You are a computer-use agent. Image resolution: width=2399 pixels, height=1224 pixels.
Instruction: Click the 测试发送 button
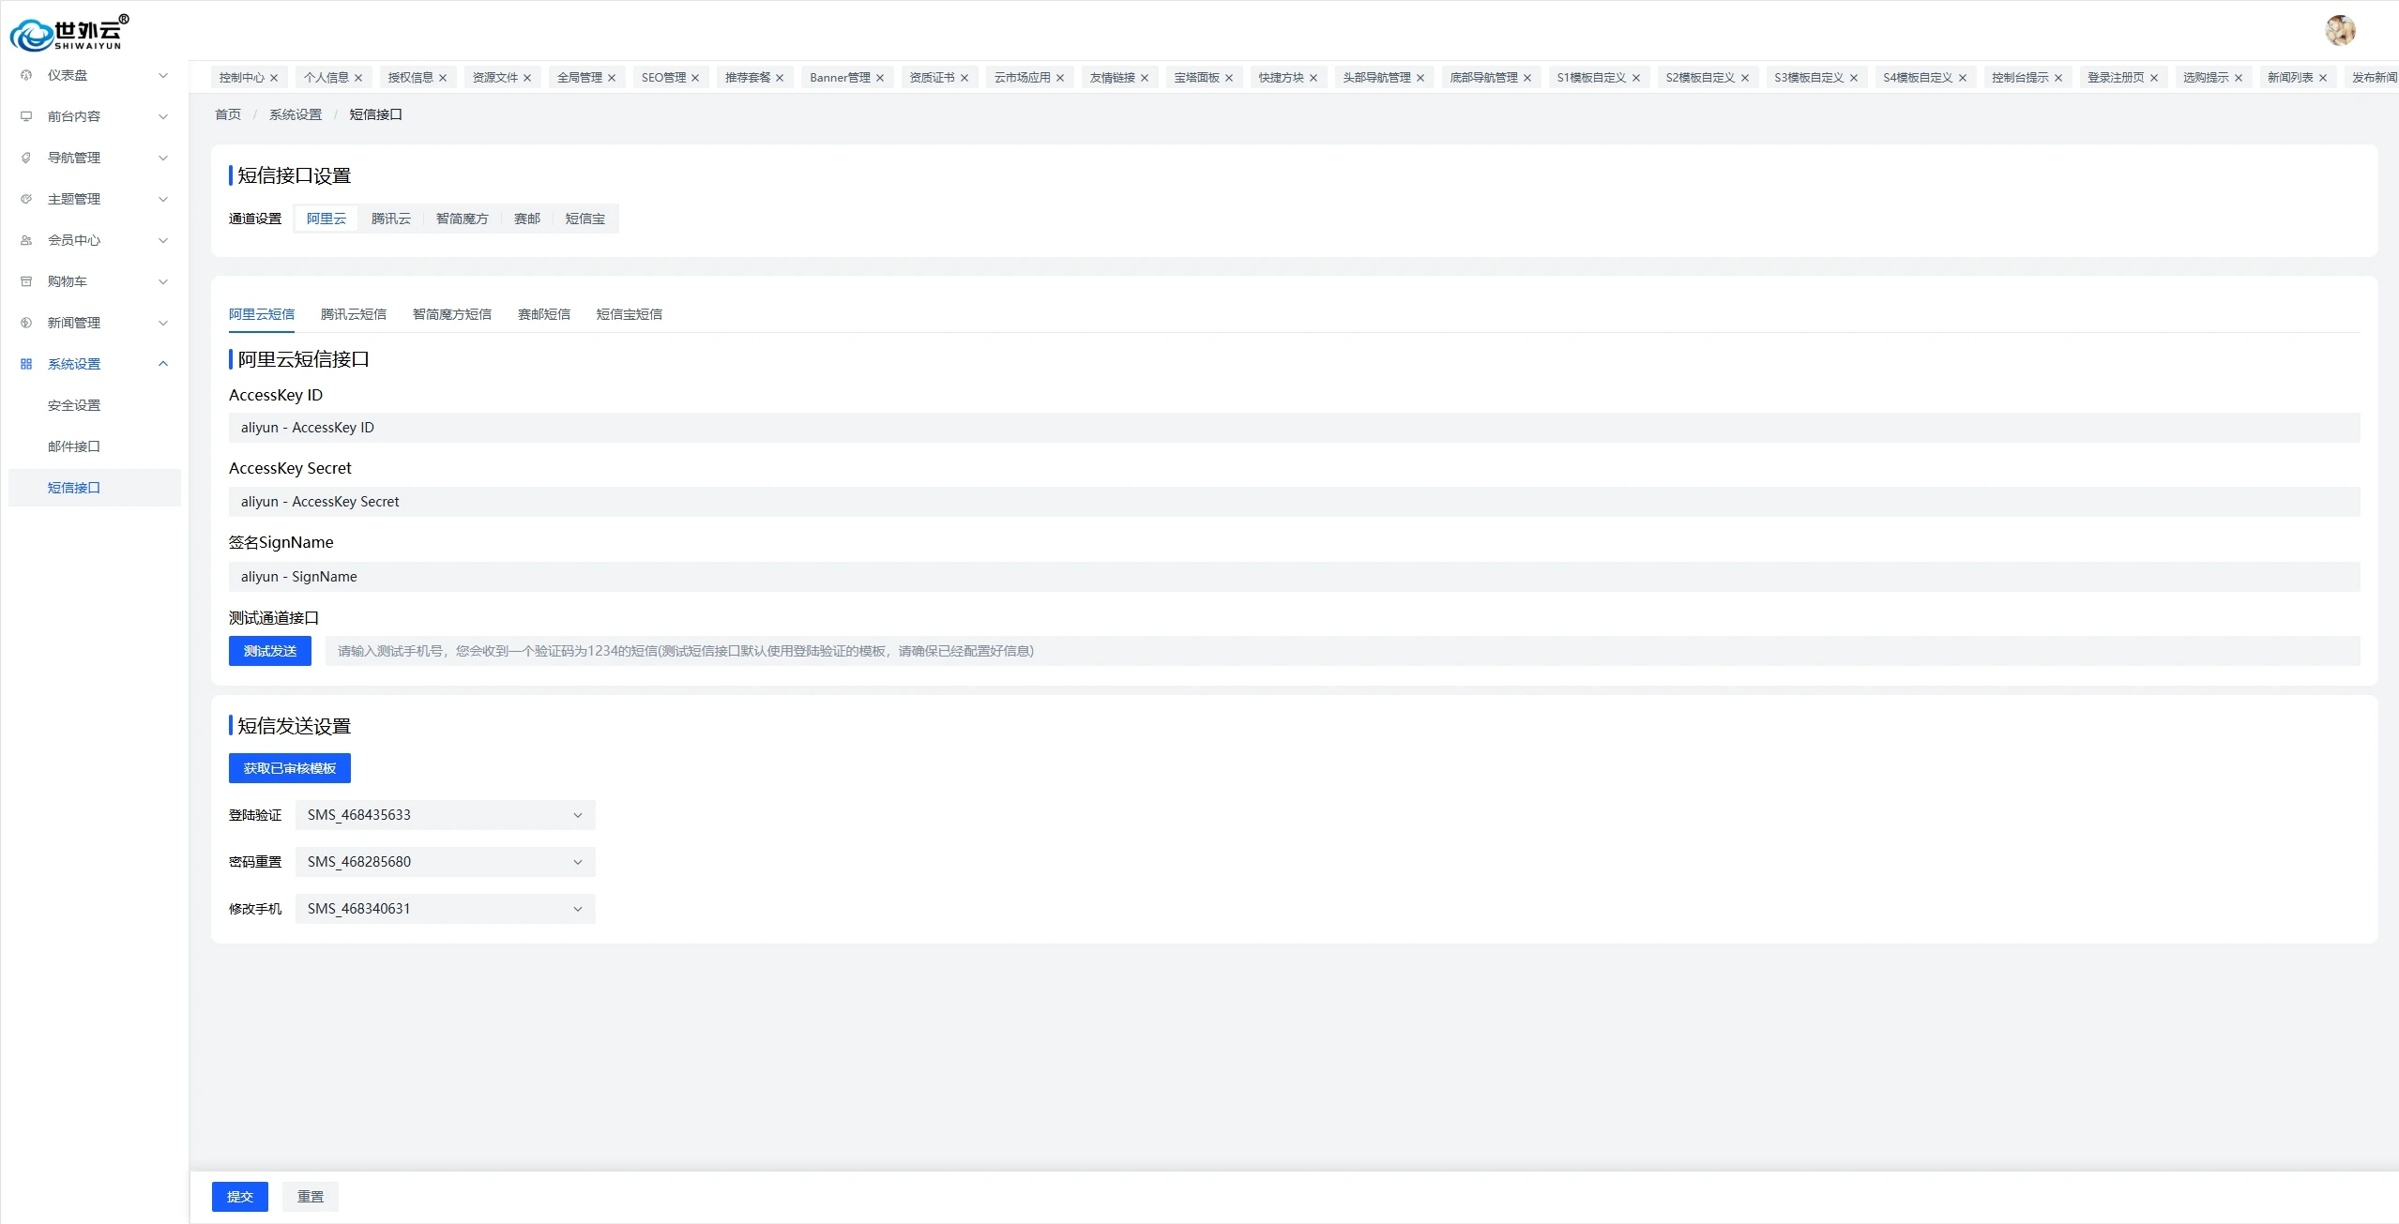pos(269,651)
